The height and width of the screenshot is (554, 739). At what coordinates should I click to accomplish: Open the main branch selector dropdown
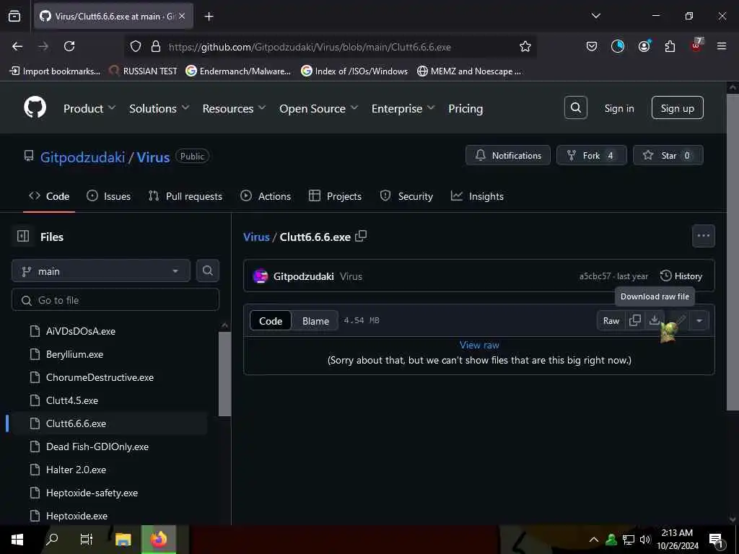(101, 271)
